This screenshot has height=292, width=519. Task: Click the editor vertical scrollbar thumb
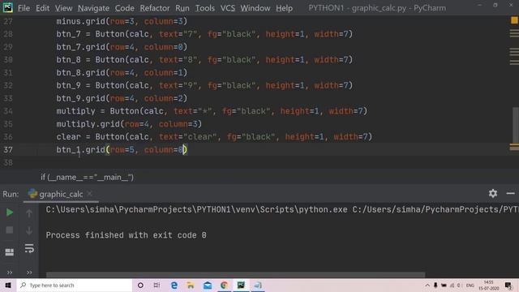click(x=516, y=126)
